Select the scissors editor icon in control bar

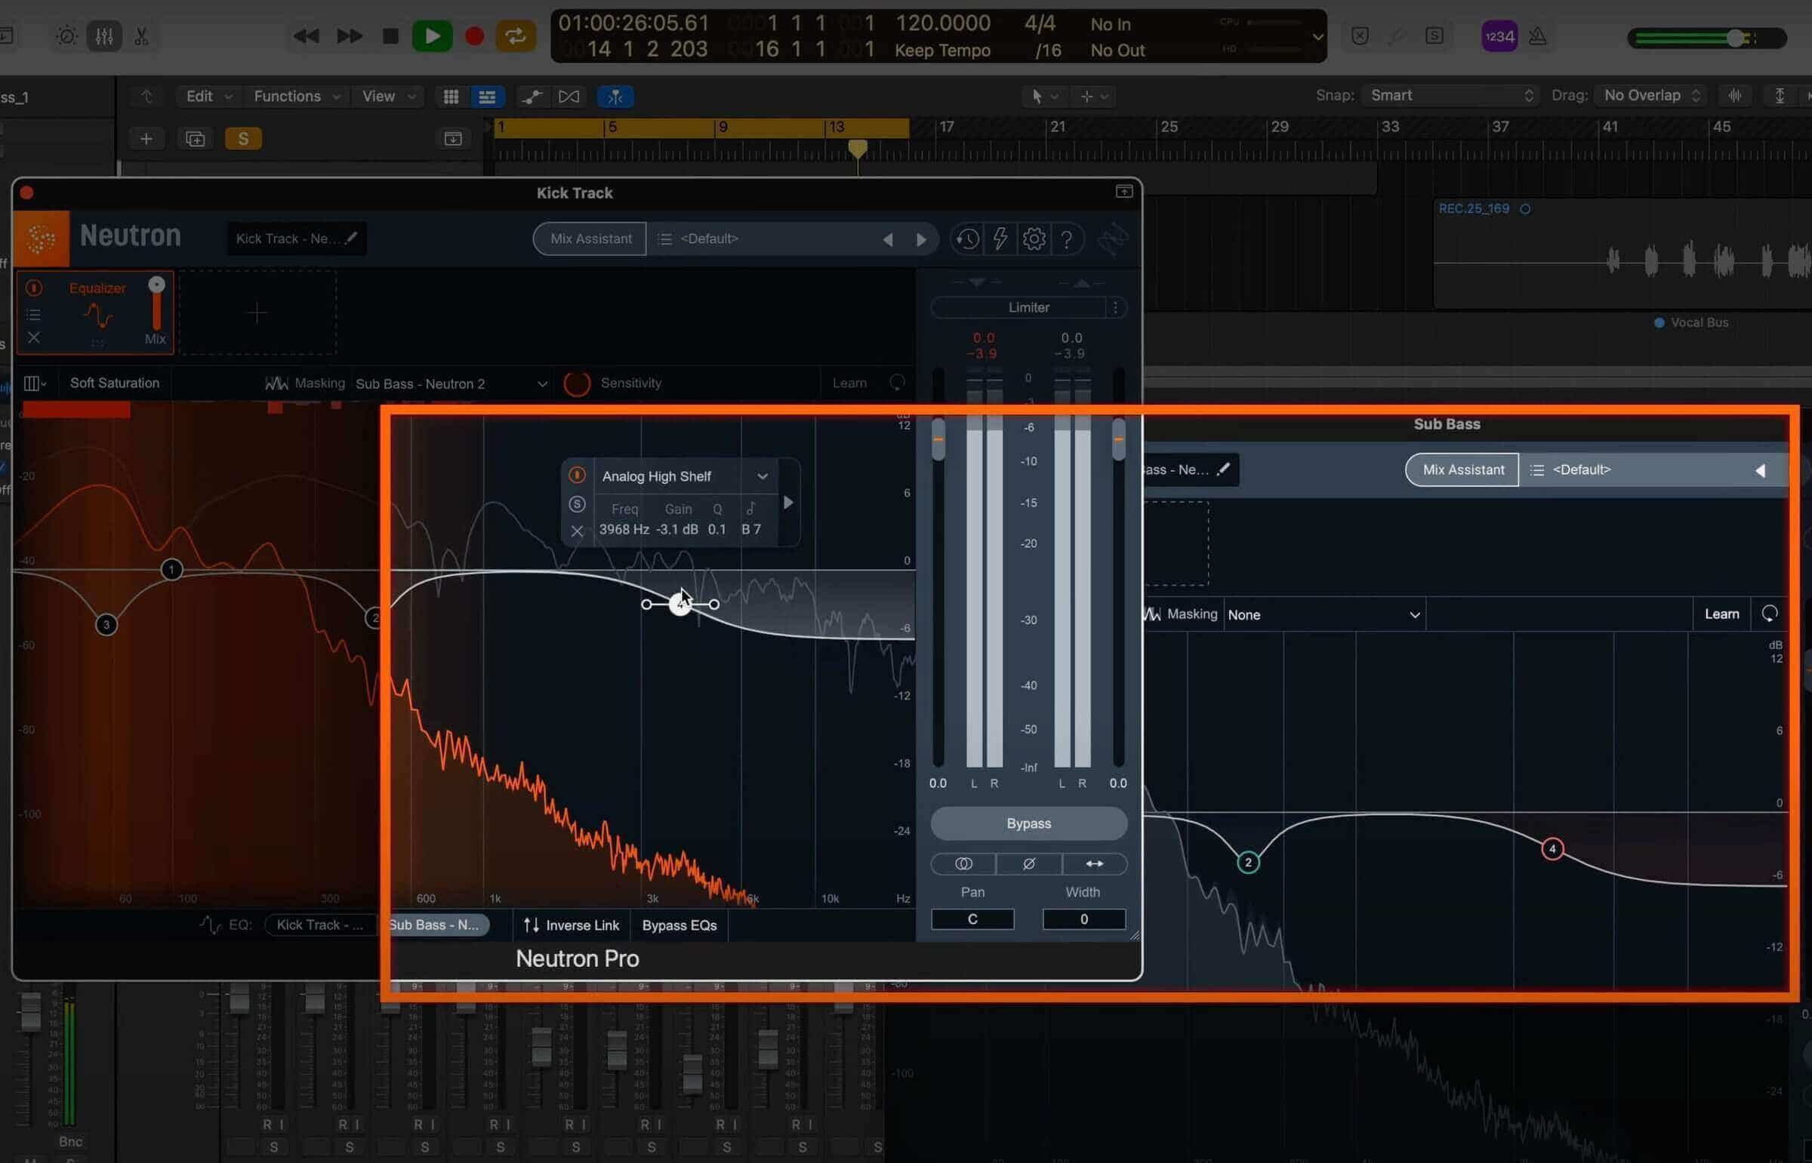pos(141,35)
